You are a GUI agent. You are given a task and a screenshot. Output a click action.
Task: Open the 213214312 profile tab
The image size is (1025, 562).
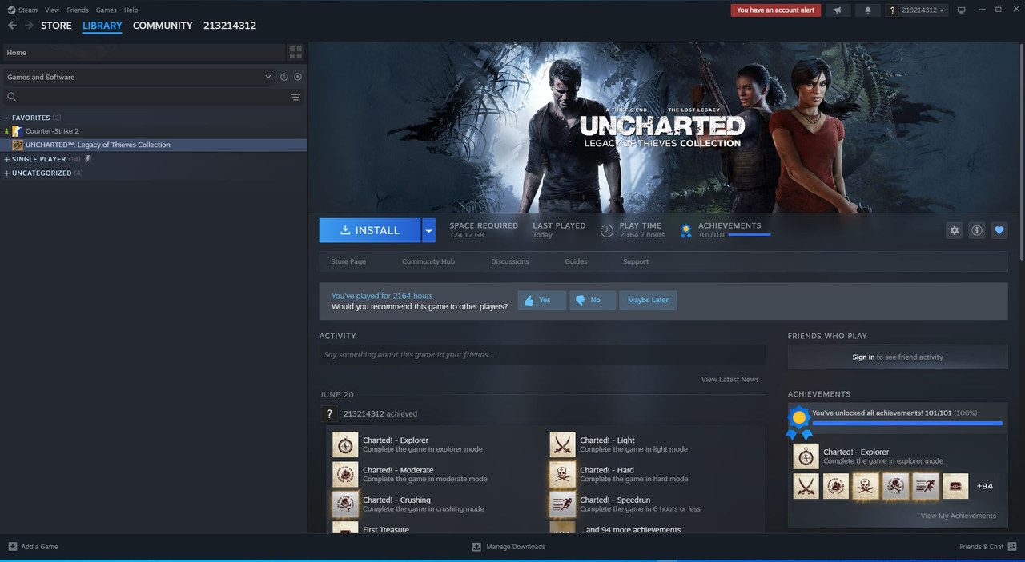230,26
